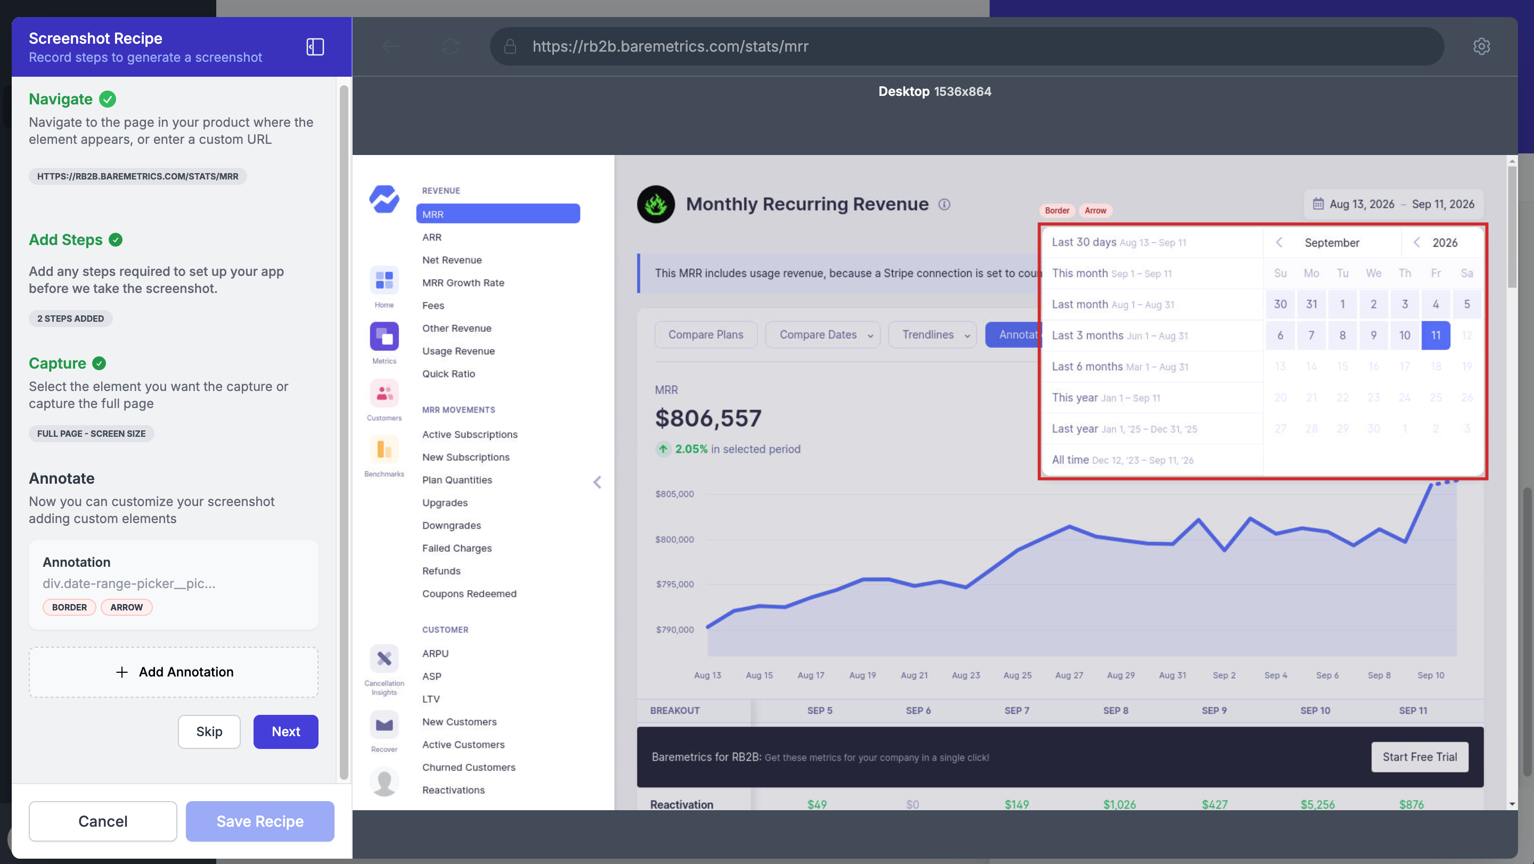
Task: Click the recipe panel scrollbar
Action: point(344,431)
